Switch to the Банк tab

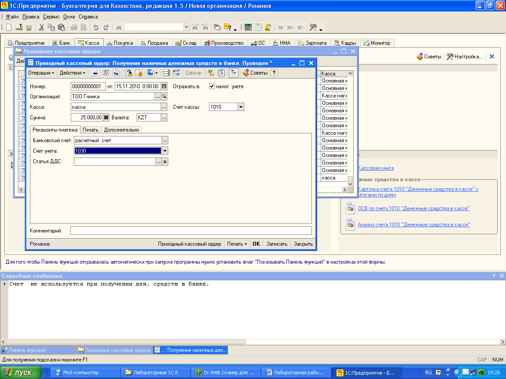[61, 43]
